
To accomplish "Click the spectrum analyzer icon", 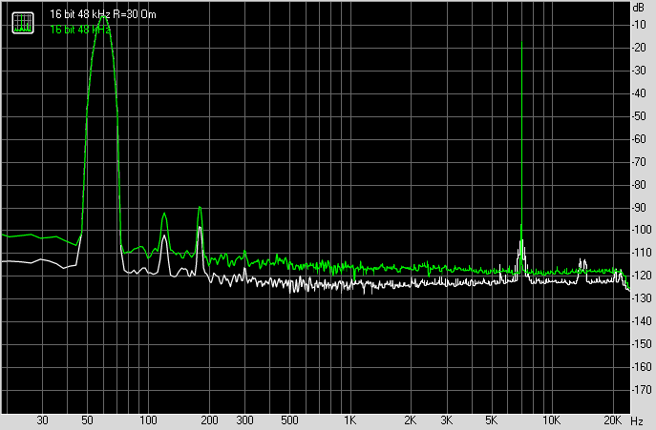I will coord(23,23).
